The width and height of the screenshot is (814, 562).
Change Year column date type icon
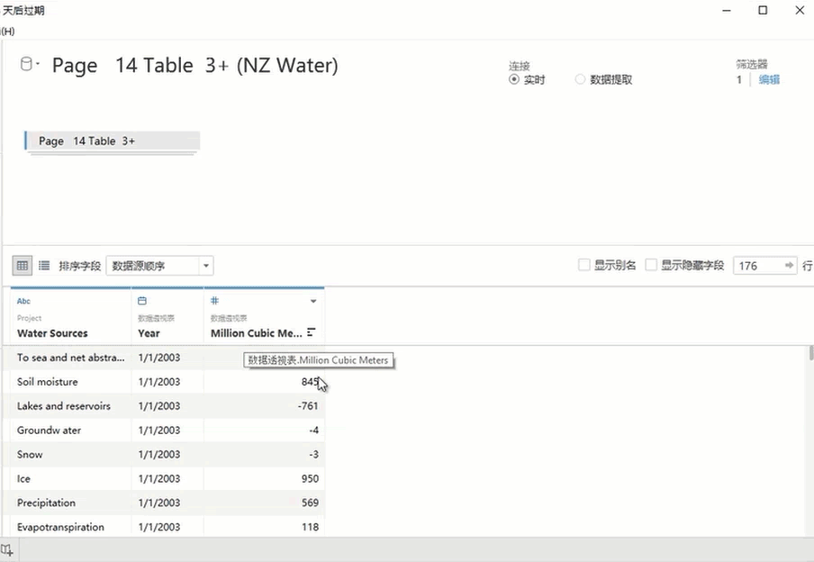[x=142, y=302]
